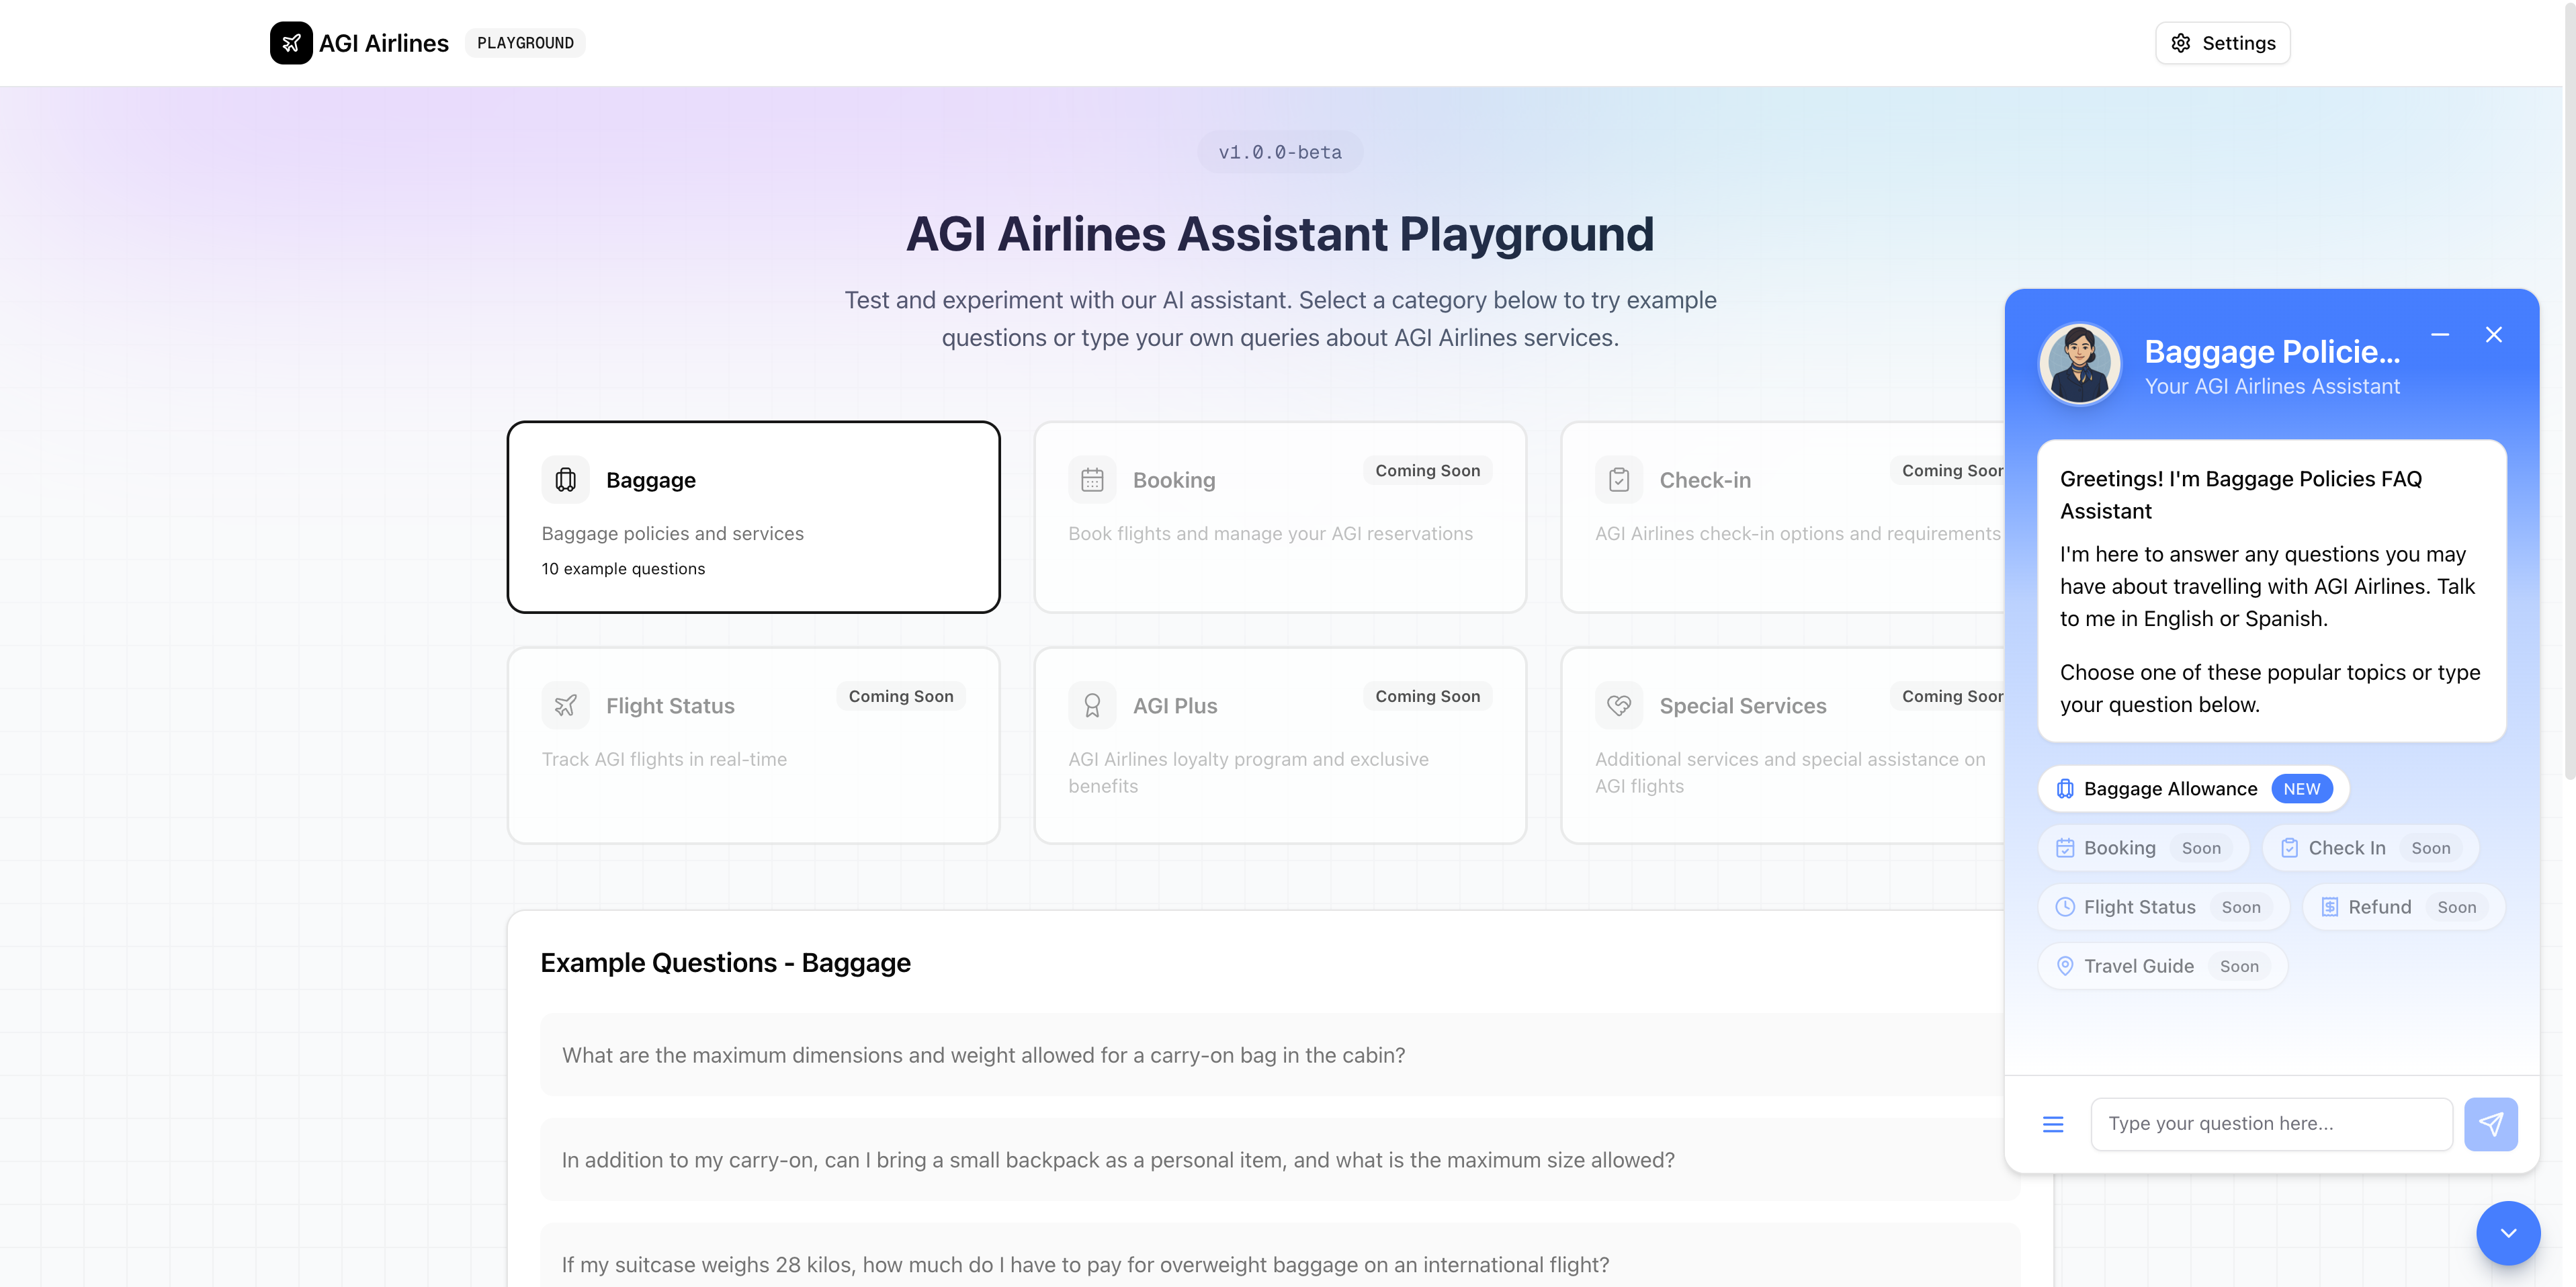Open Settings with the gear button
This screenshot has width=2576, height=1287.
point(2222,43)
